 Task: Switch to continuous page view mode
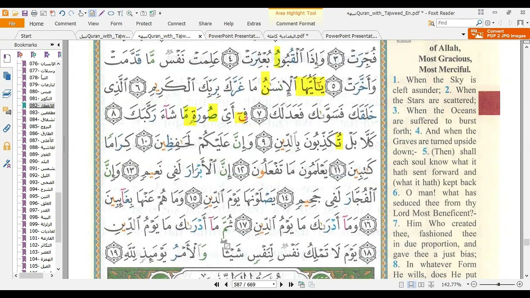click(x=411, y=284)
